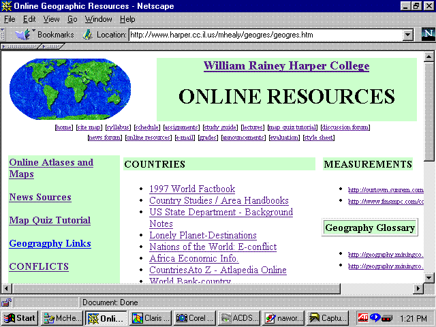The image size is (436, 327).
Task: Open the Geogragphy Links sidebar link
Action: click(50, 243)
